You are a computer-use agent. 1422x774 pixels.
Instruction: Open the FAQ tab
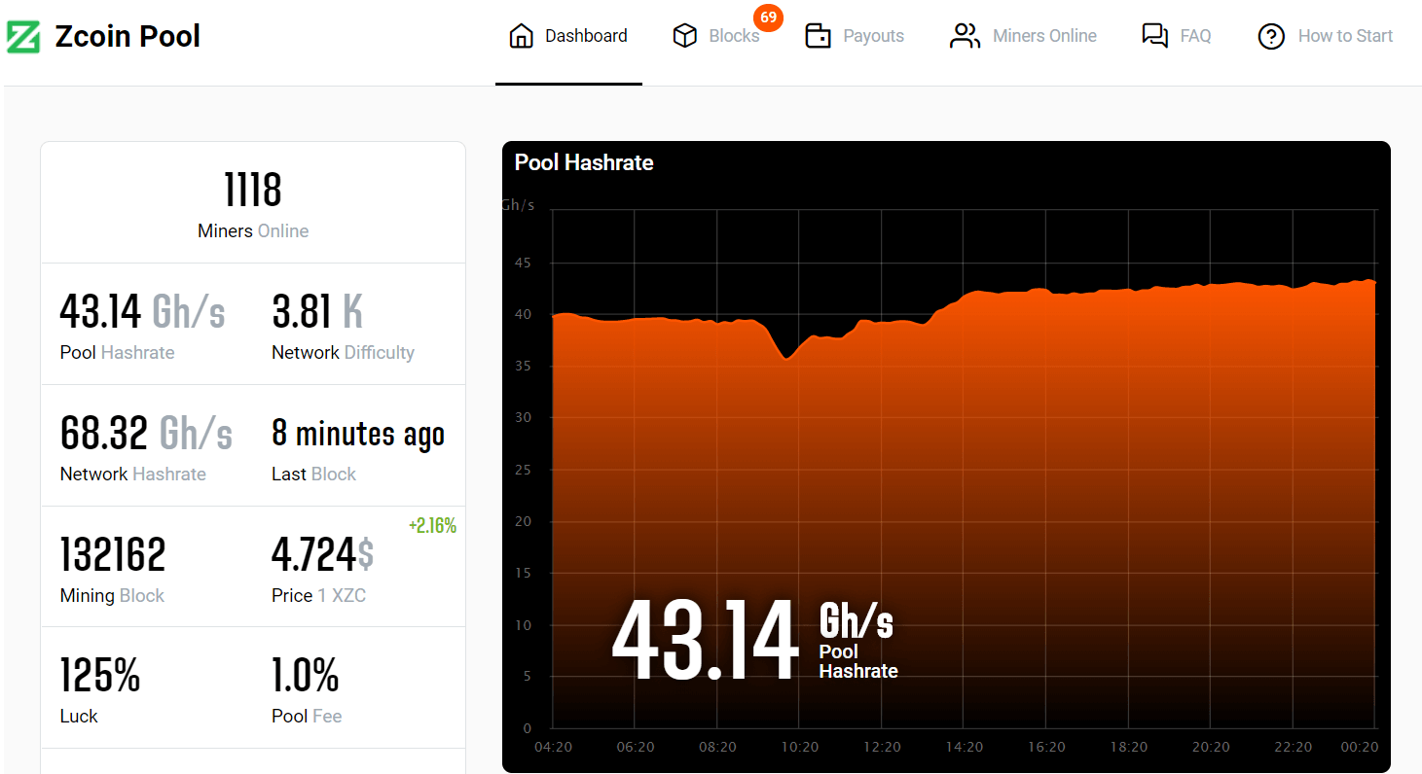pyautogui.click(x=1177, y=37)
